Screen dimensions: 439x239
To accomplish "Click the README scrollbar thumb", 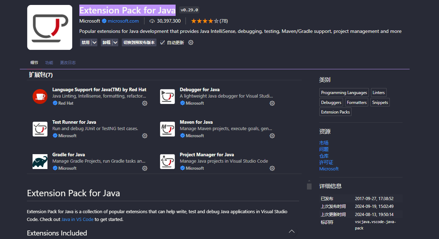I will pyautogui.click(x=309, y=186).
